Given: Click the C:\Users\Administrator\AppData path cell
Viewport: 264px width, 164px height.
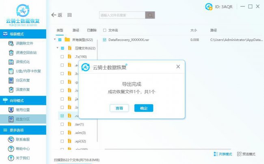Looking at the screenshot, I should coord(236,40).
